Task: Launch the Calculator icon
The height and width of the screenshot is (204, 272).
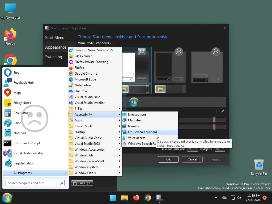Action: [8, 113]
